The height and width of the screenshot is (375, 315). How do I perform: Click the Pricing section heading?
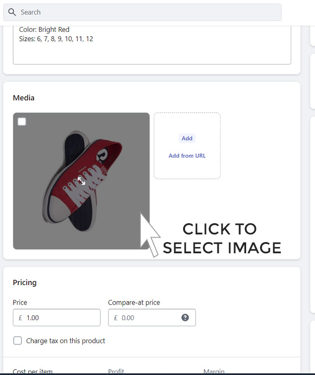tap(25, 282)
